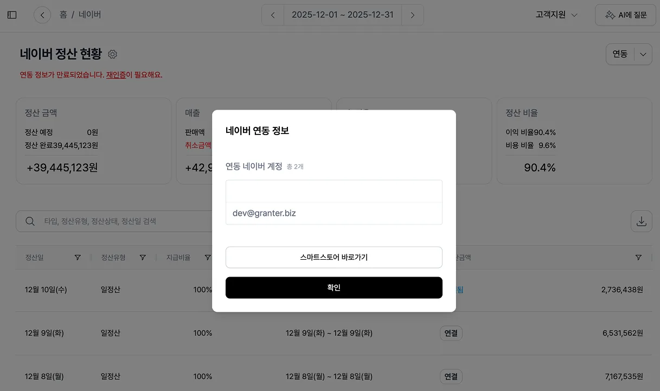Click the 7,167,535원 amount
The image size is (660, 391).
tap(624, 376)
